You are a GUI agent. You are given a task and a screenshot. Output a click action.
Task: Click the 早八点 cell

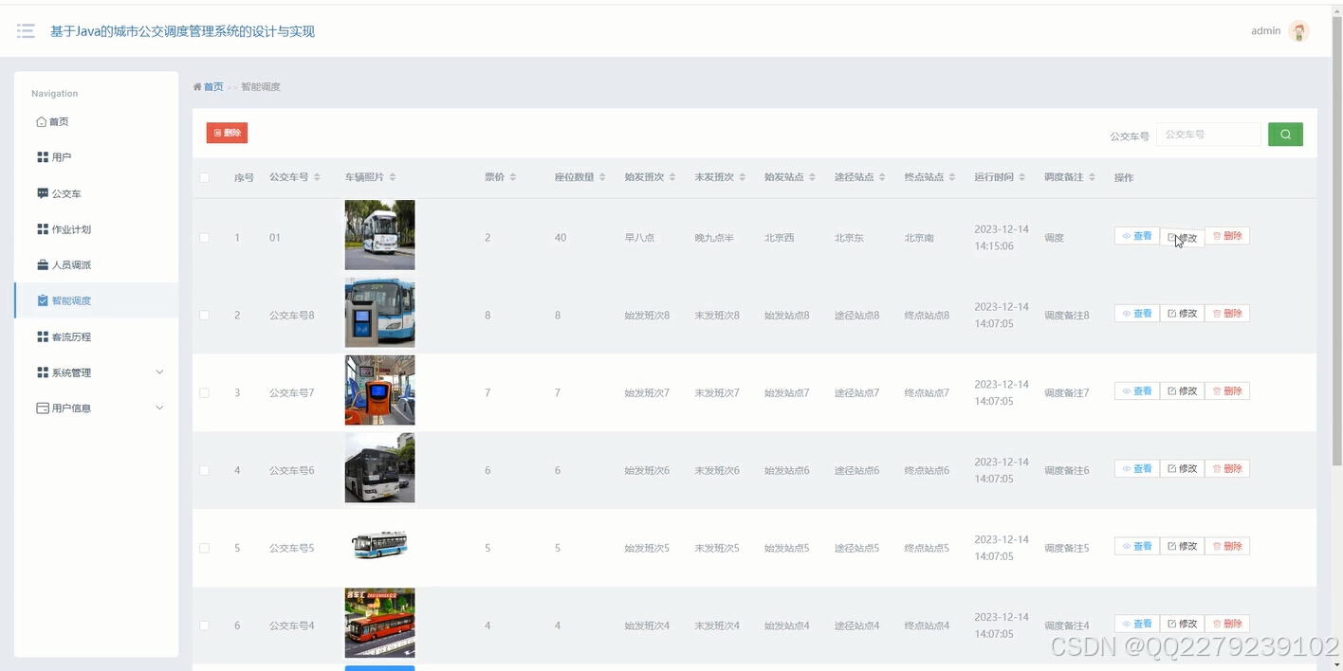coord(639,238)
